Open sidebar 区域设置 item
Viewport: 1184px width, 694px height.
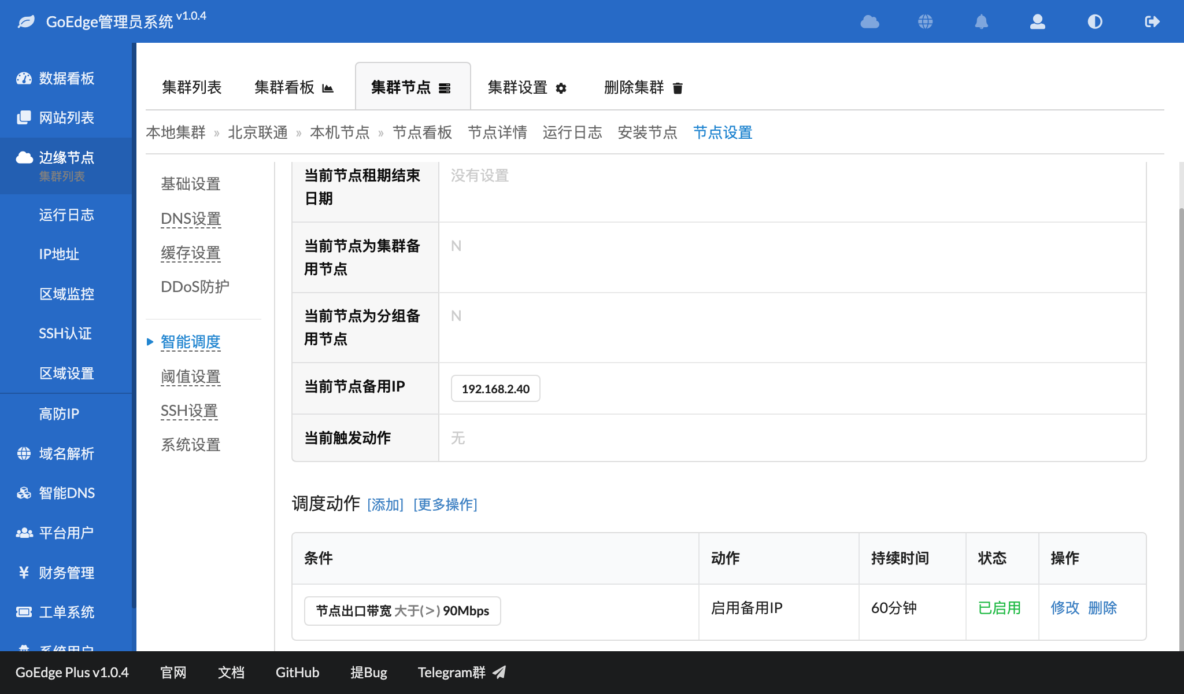[x=66, y=374]
